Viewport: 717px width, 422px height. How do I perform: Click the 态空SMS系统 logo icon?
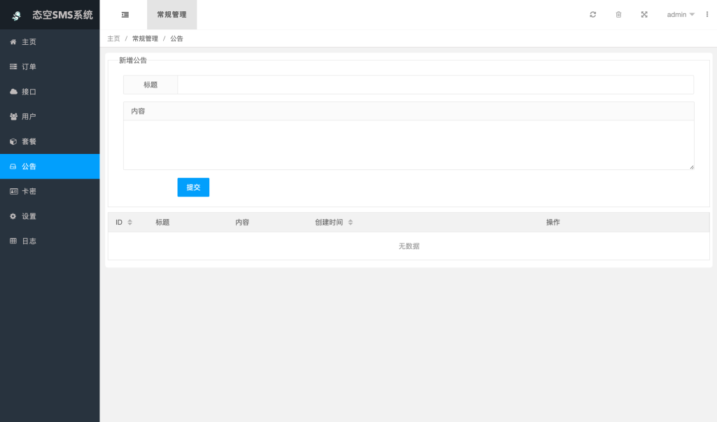[17, 15]
